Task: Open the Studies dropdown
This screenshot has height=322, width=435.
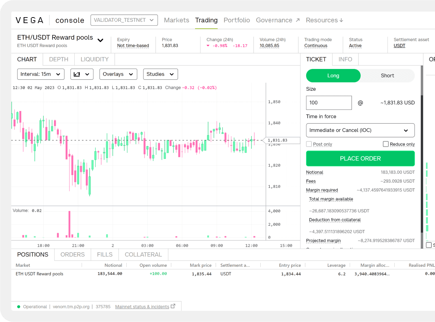Action: click(x=160, y=74)
